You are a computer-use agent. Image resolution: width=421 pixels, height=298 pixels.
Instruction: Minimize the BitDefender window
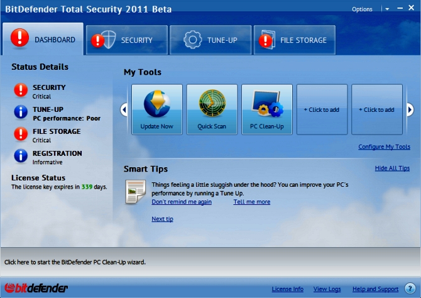pos(400,8)
